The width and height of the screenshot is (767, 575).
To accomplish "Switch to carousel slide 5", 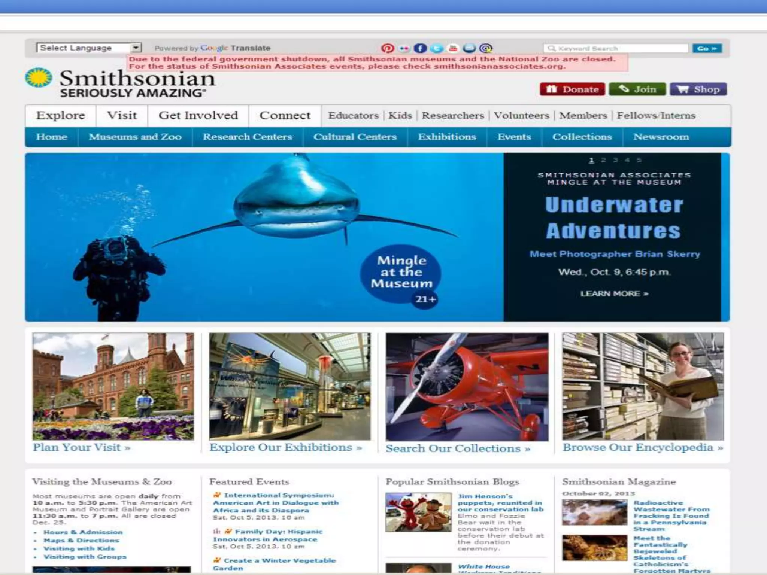I will click(x=639, y=160).
